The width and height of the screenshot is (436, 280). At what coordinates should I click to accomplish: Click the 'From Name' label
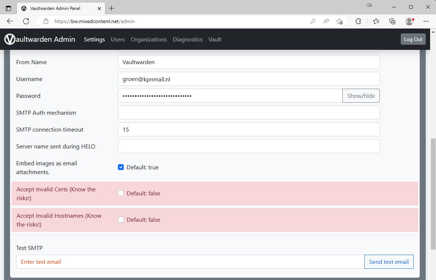click(32, 62)
